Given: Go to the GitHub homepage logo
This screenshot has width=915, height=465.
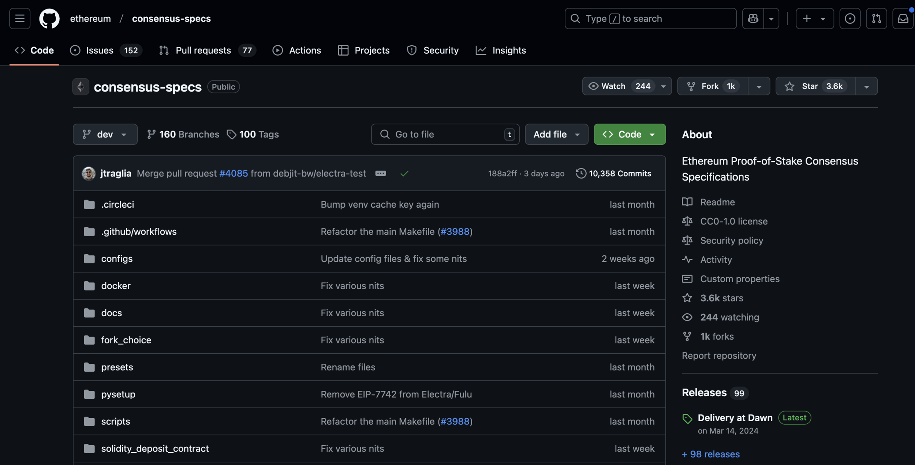Looking at the screenshot, I should point(49,19).
